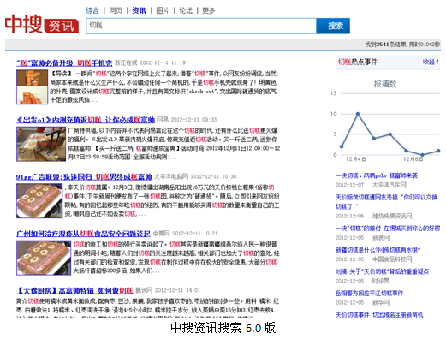446x339 pixels.
Task: Click thumbnail of 广州如何治疗湿疹 article
Action: coord(44,258)
